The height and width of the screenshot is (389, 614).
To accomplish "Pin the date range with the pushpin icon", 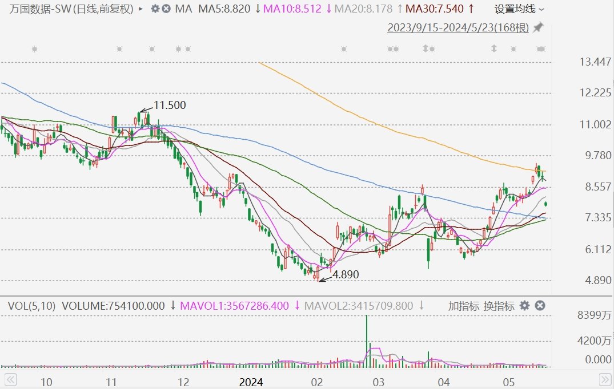I will pyautogui.click(x=539, y=27).
